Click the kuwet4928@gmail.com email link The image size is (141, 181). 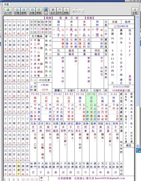[110, 178]
